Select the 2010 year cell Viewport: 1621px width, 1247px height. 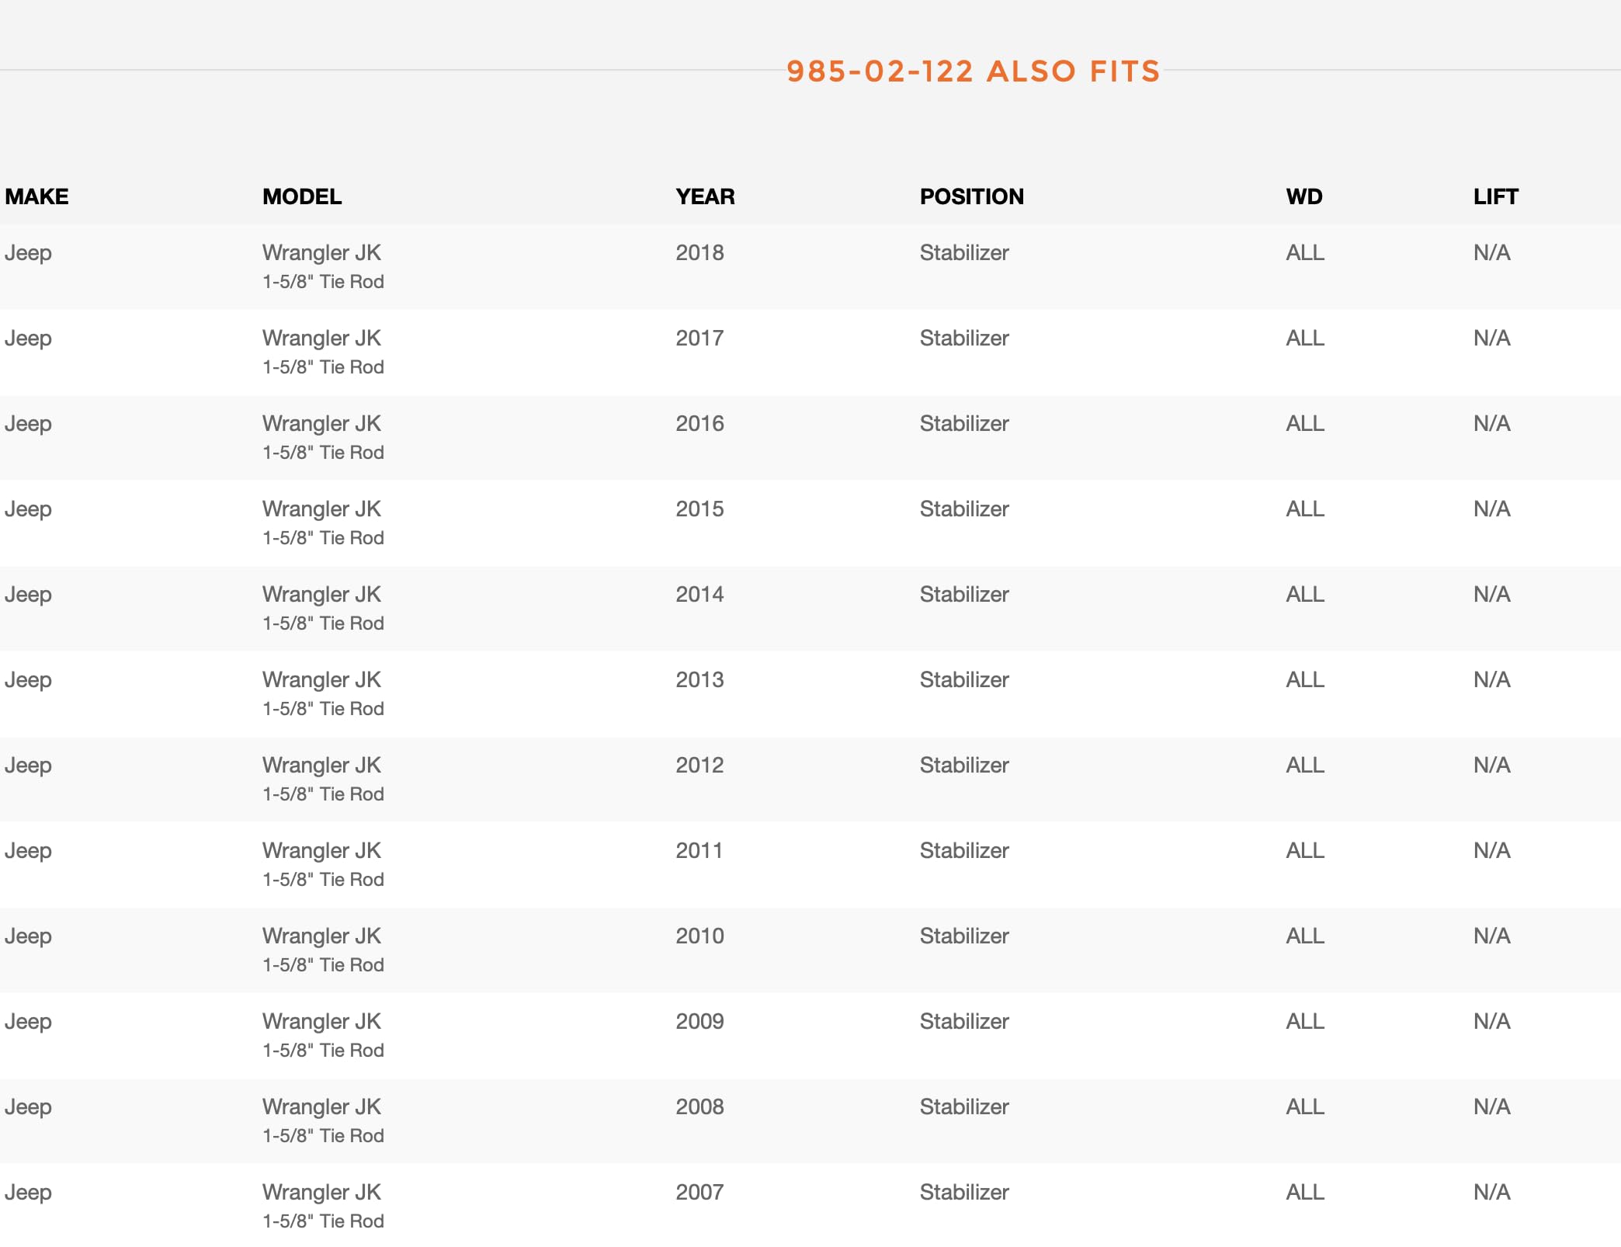point(699,936)
